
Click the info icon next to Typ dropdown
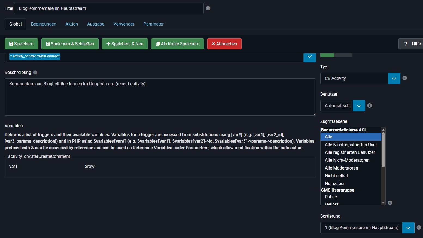(x=405, y=78)
